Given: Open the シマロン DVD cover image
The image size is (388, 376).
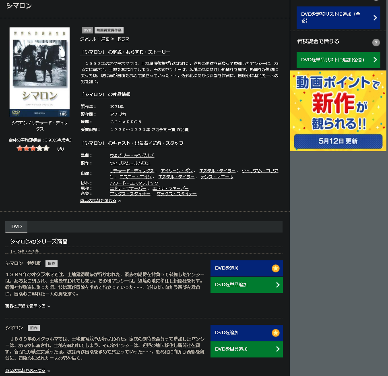Looking at the screenshot, I should click(39, 72).
